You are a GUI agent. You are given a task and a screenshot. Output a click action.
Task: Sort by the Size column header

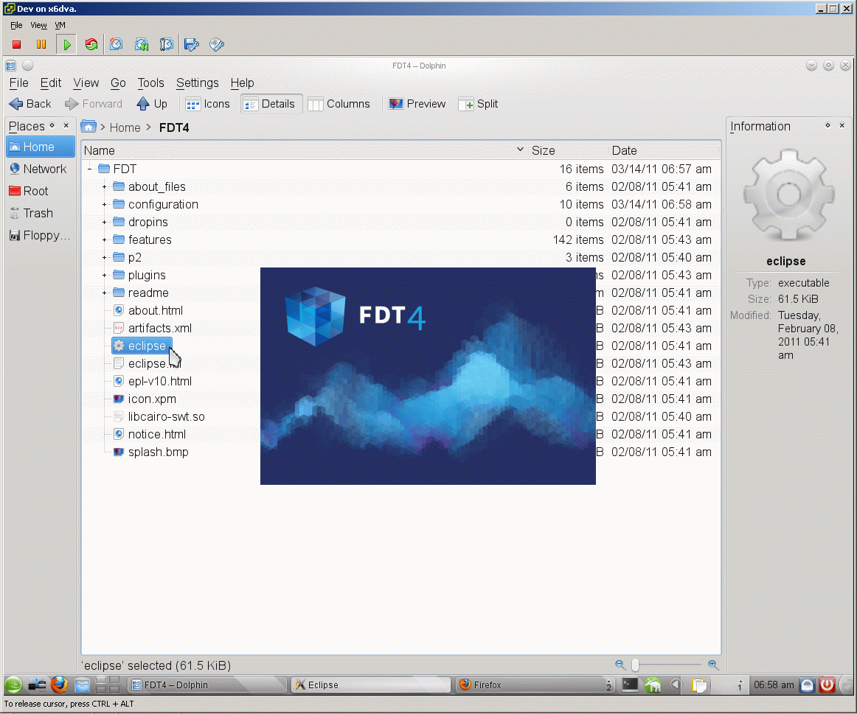(568, 150)
